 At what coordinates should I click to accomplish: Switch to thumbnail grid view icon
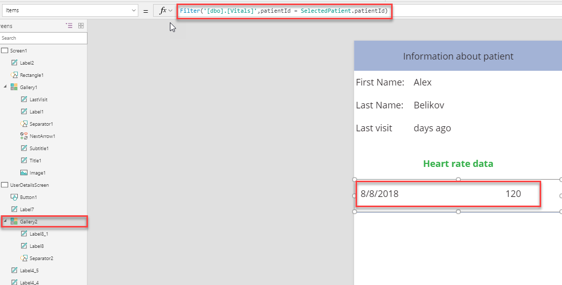click(81, 25)
